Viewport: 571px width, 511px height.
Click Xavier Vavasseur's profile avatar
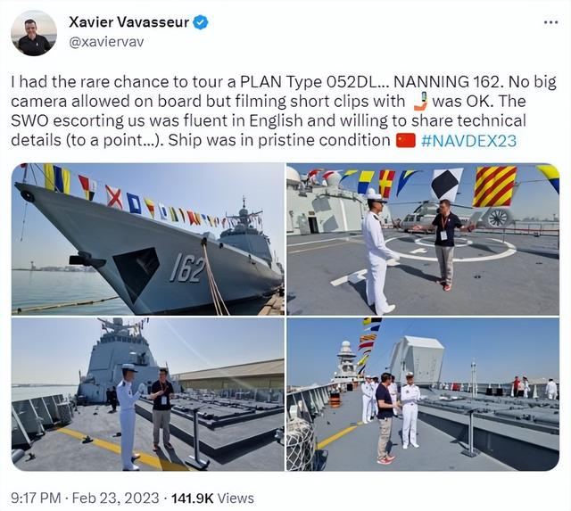click(34, 33)
